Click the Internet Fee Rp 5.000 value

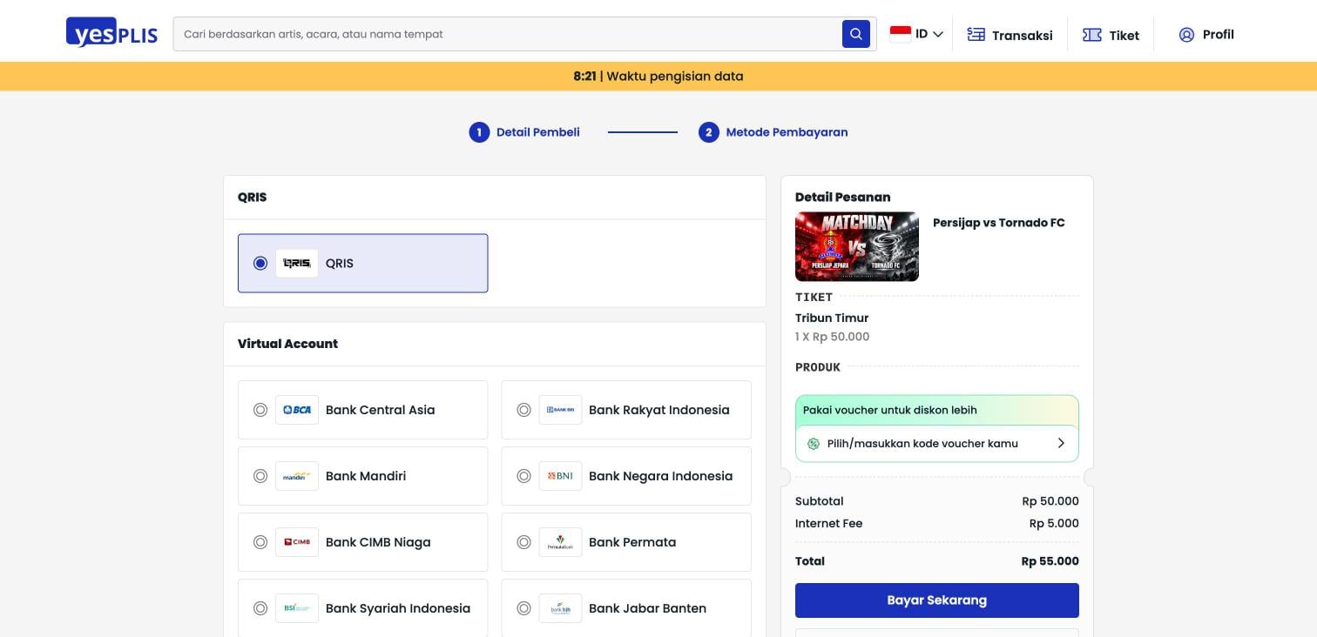1054,524
